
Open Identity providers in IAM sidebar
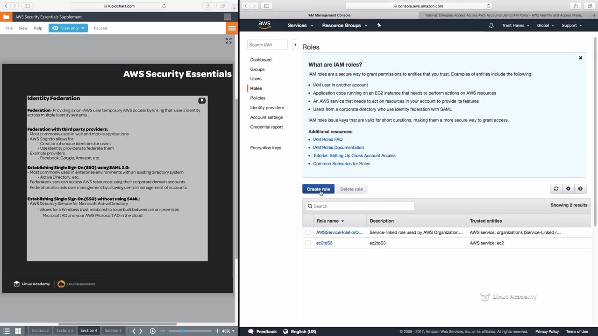(267, 108)
